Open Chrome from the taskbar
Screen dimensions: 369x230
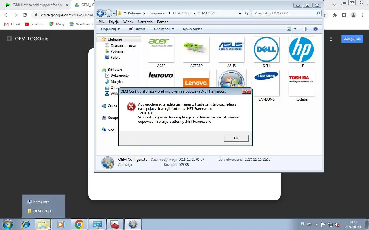(79, 224)
